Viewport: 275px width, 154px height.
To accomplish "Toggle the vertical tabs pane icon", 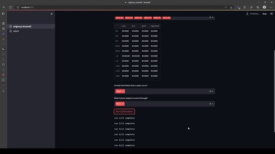I will click(3, 14).
